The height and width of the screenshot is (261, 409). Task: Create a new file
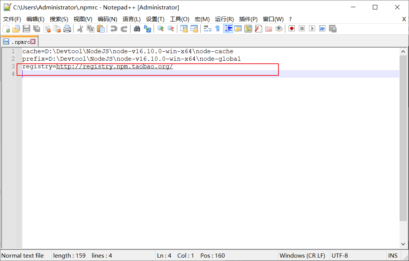tap(7, 28)
